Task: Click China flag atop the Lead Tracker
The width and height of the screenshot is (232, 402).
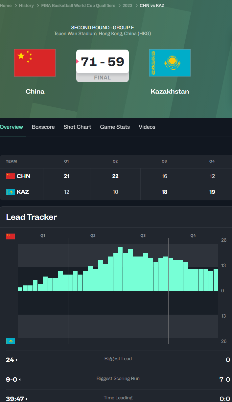Action: click(11, 236)
